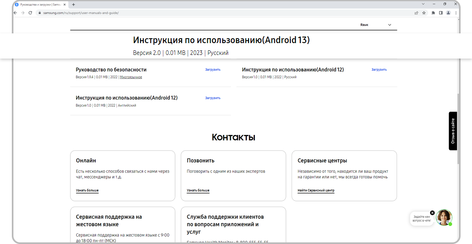Viewport: 472px width, 244px height.
Task: Click Найти Сервисный центр link
Action: [x=316, y=190]
